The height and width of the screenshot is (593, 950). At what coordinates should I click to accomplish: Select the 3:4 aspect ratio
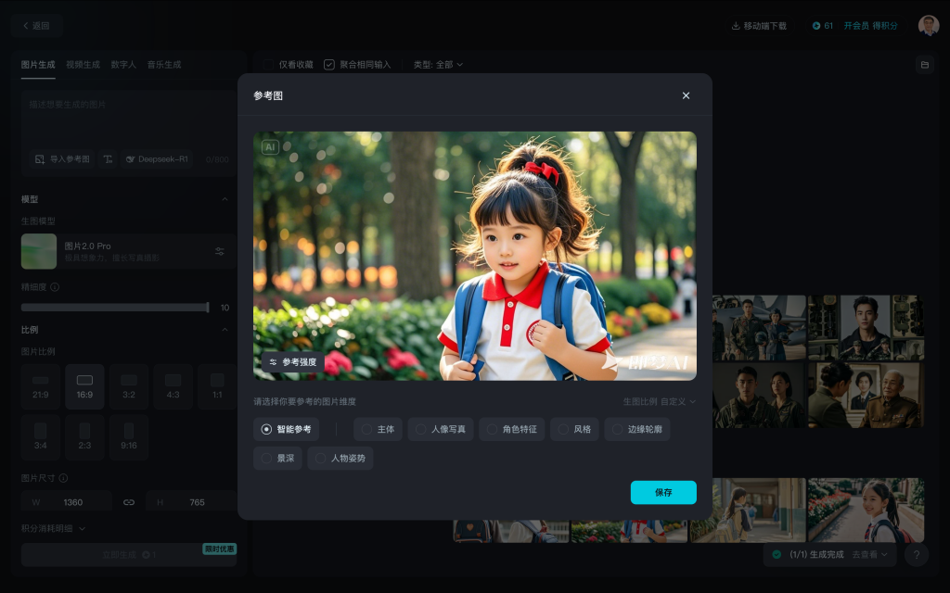click(x=41, y=437)
